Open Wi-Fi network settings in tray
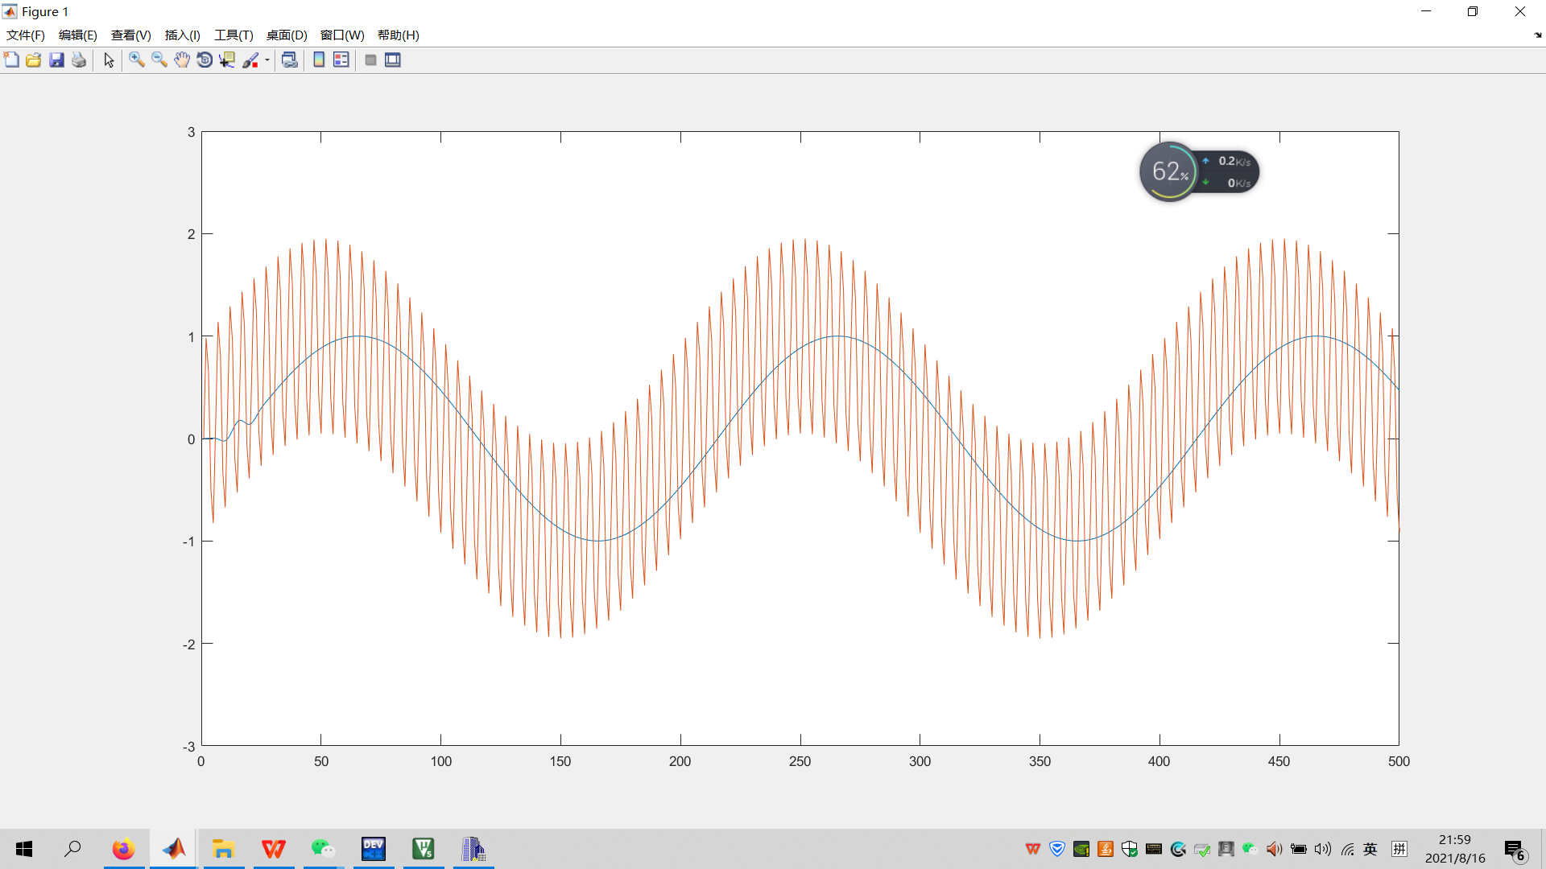This screenshot has width=1546, height=869. pyautogui.click(x=1347, y=849)
